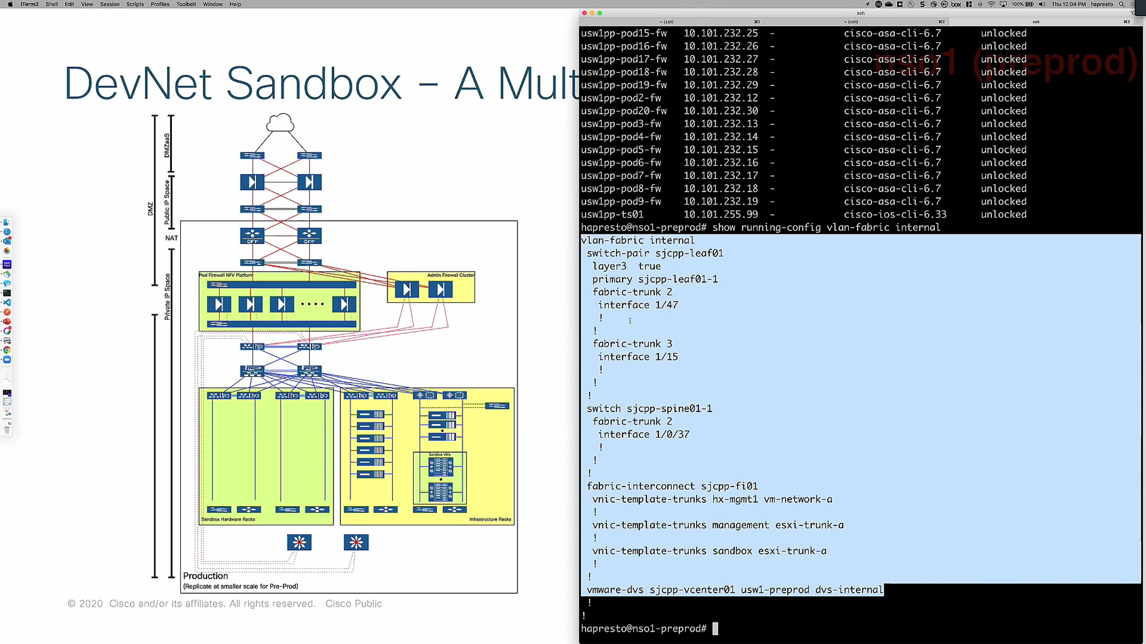Open the Shell menu
This screenshot has height=644, width=1146.
52,4
